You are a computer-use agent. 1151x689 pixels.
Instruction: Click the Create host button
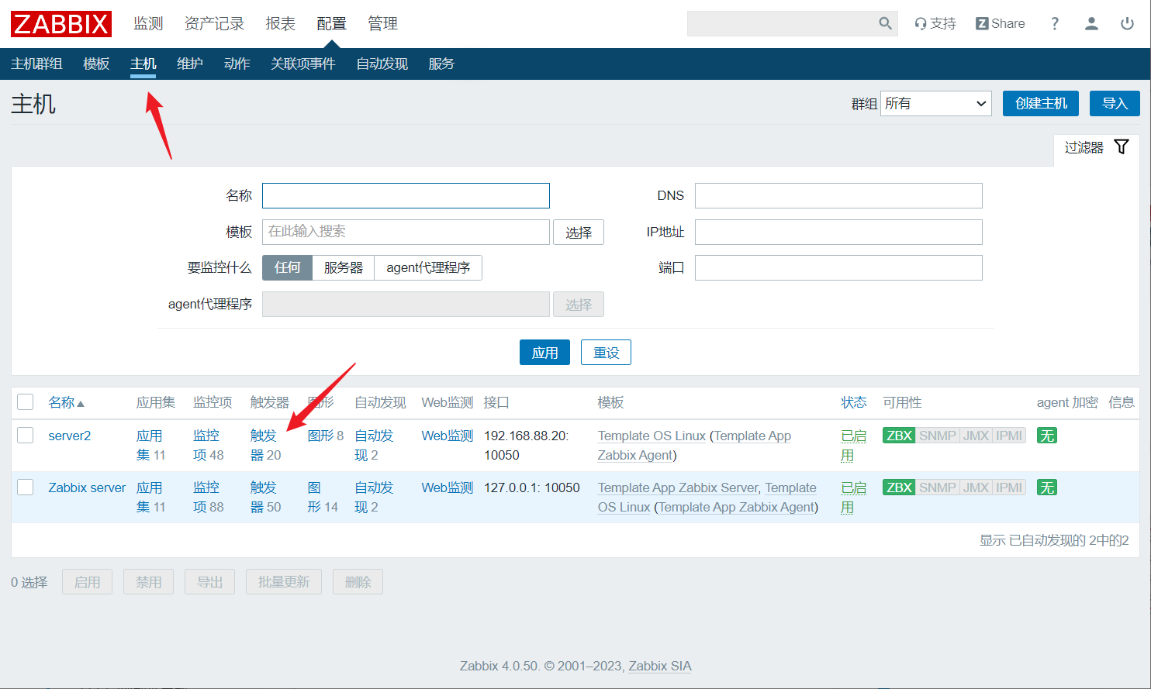point(1040,103)
